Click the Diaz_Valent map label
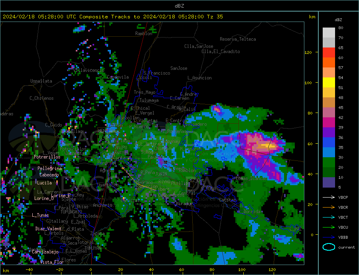Screen dimensions: 359x275 [48, 229]
